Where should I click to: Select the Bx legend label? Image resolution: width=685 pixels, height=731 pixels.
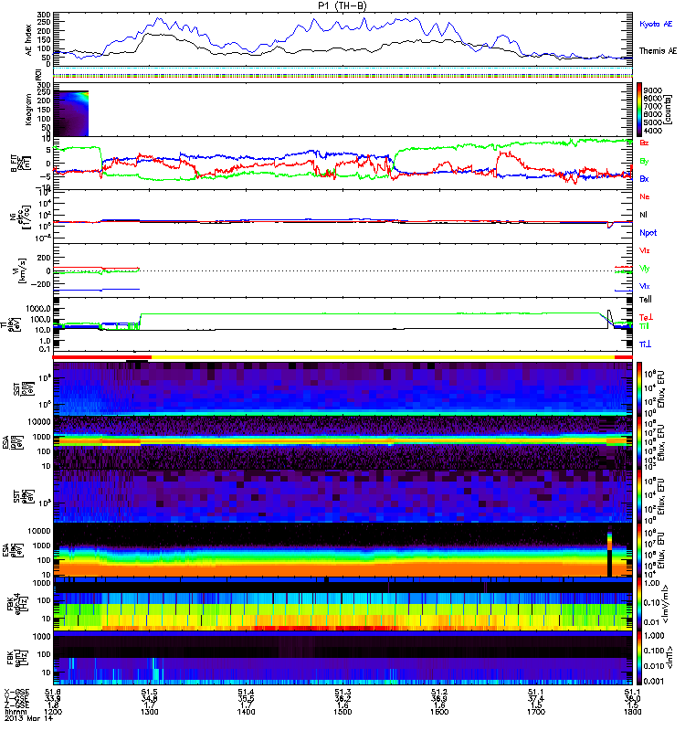point(644,178)
